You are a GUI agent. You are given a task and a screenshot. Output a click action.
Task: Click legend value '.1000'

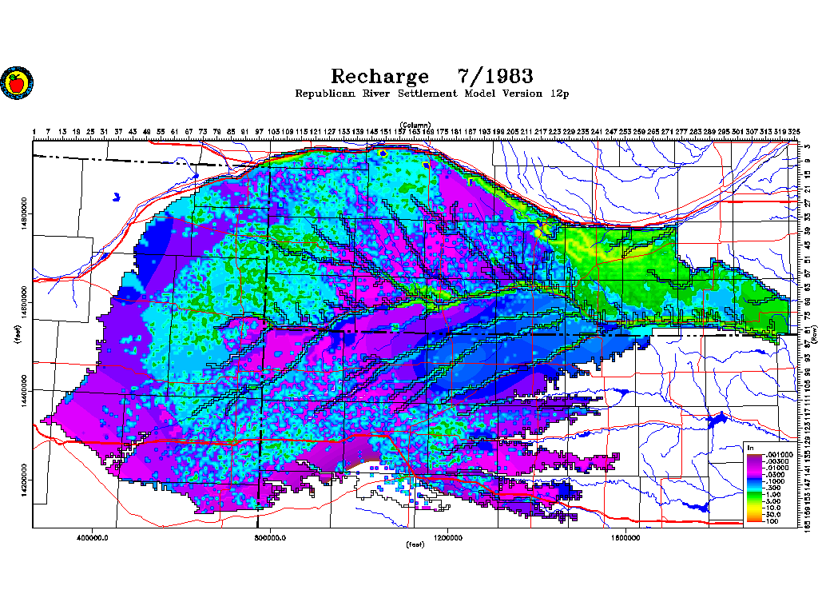coord(775,481)
